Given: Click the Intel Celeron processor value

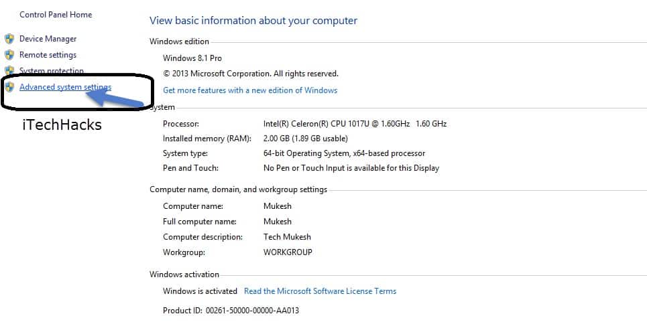Looking at the screenshot, I should 355,124.
